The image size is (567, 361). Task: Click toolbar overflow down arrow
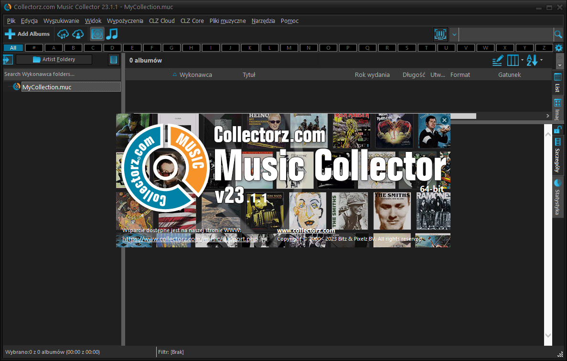click(559, 65)
